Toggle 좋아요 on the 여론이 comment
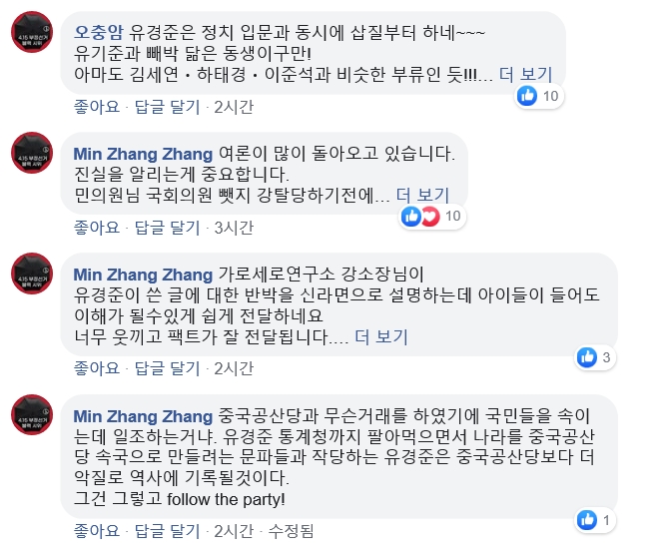The height and width of the screenshot is (559, 660). [x=97, y=227]
